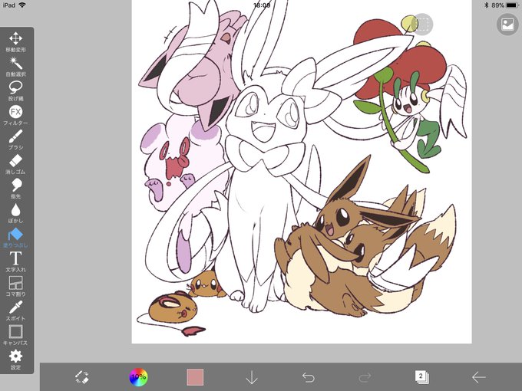
Task: Select the Bucket fill (塗りつぶし) tool
Action: [15, 238]
